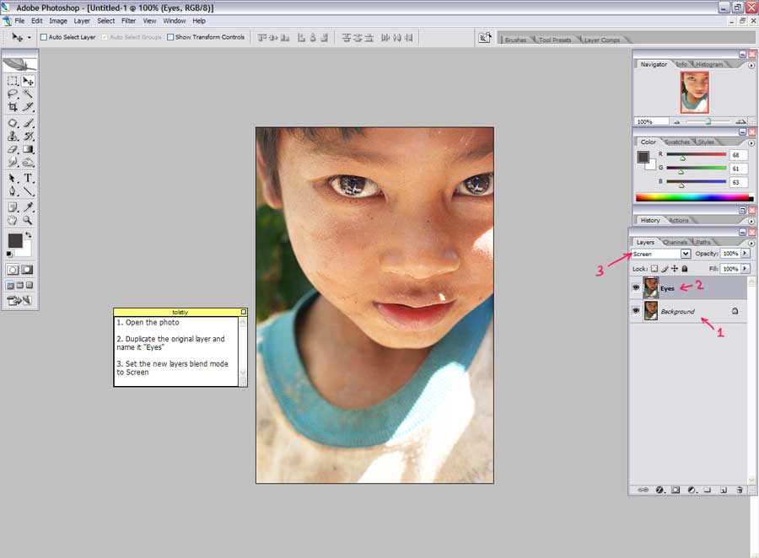Enable Auto Select Layer checkbox
Viewport: 759px width, 558px height.
tap(44, 37)
